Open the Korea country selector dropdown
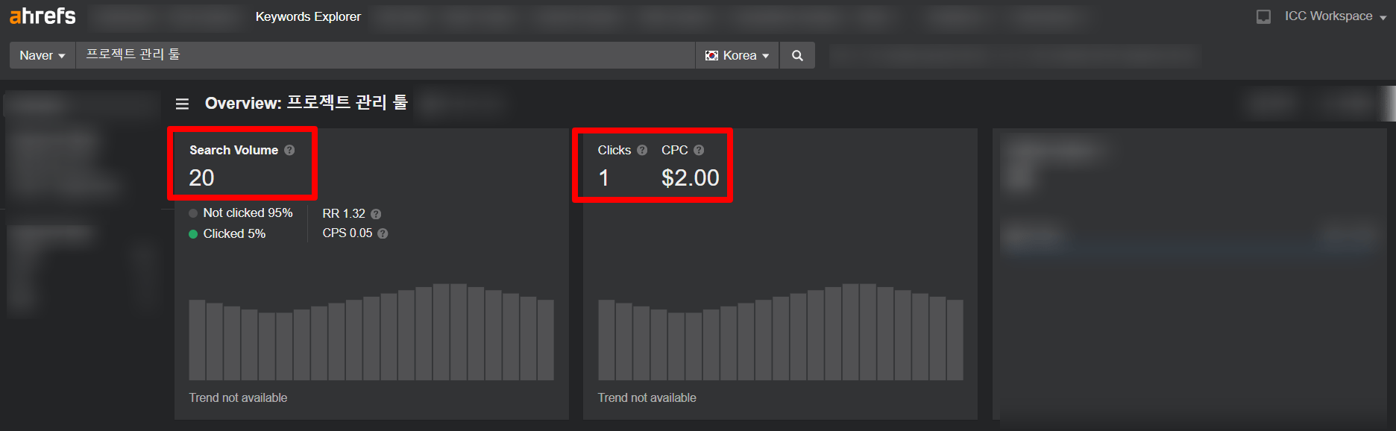This screenshot has height=431, width=1396. click(x=737, y=55)
